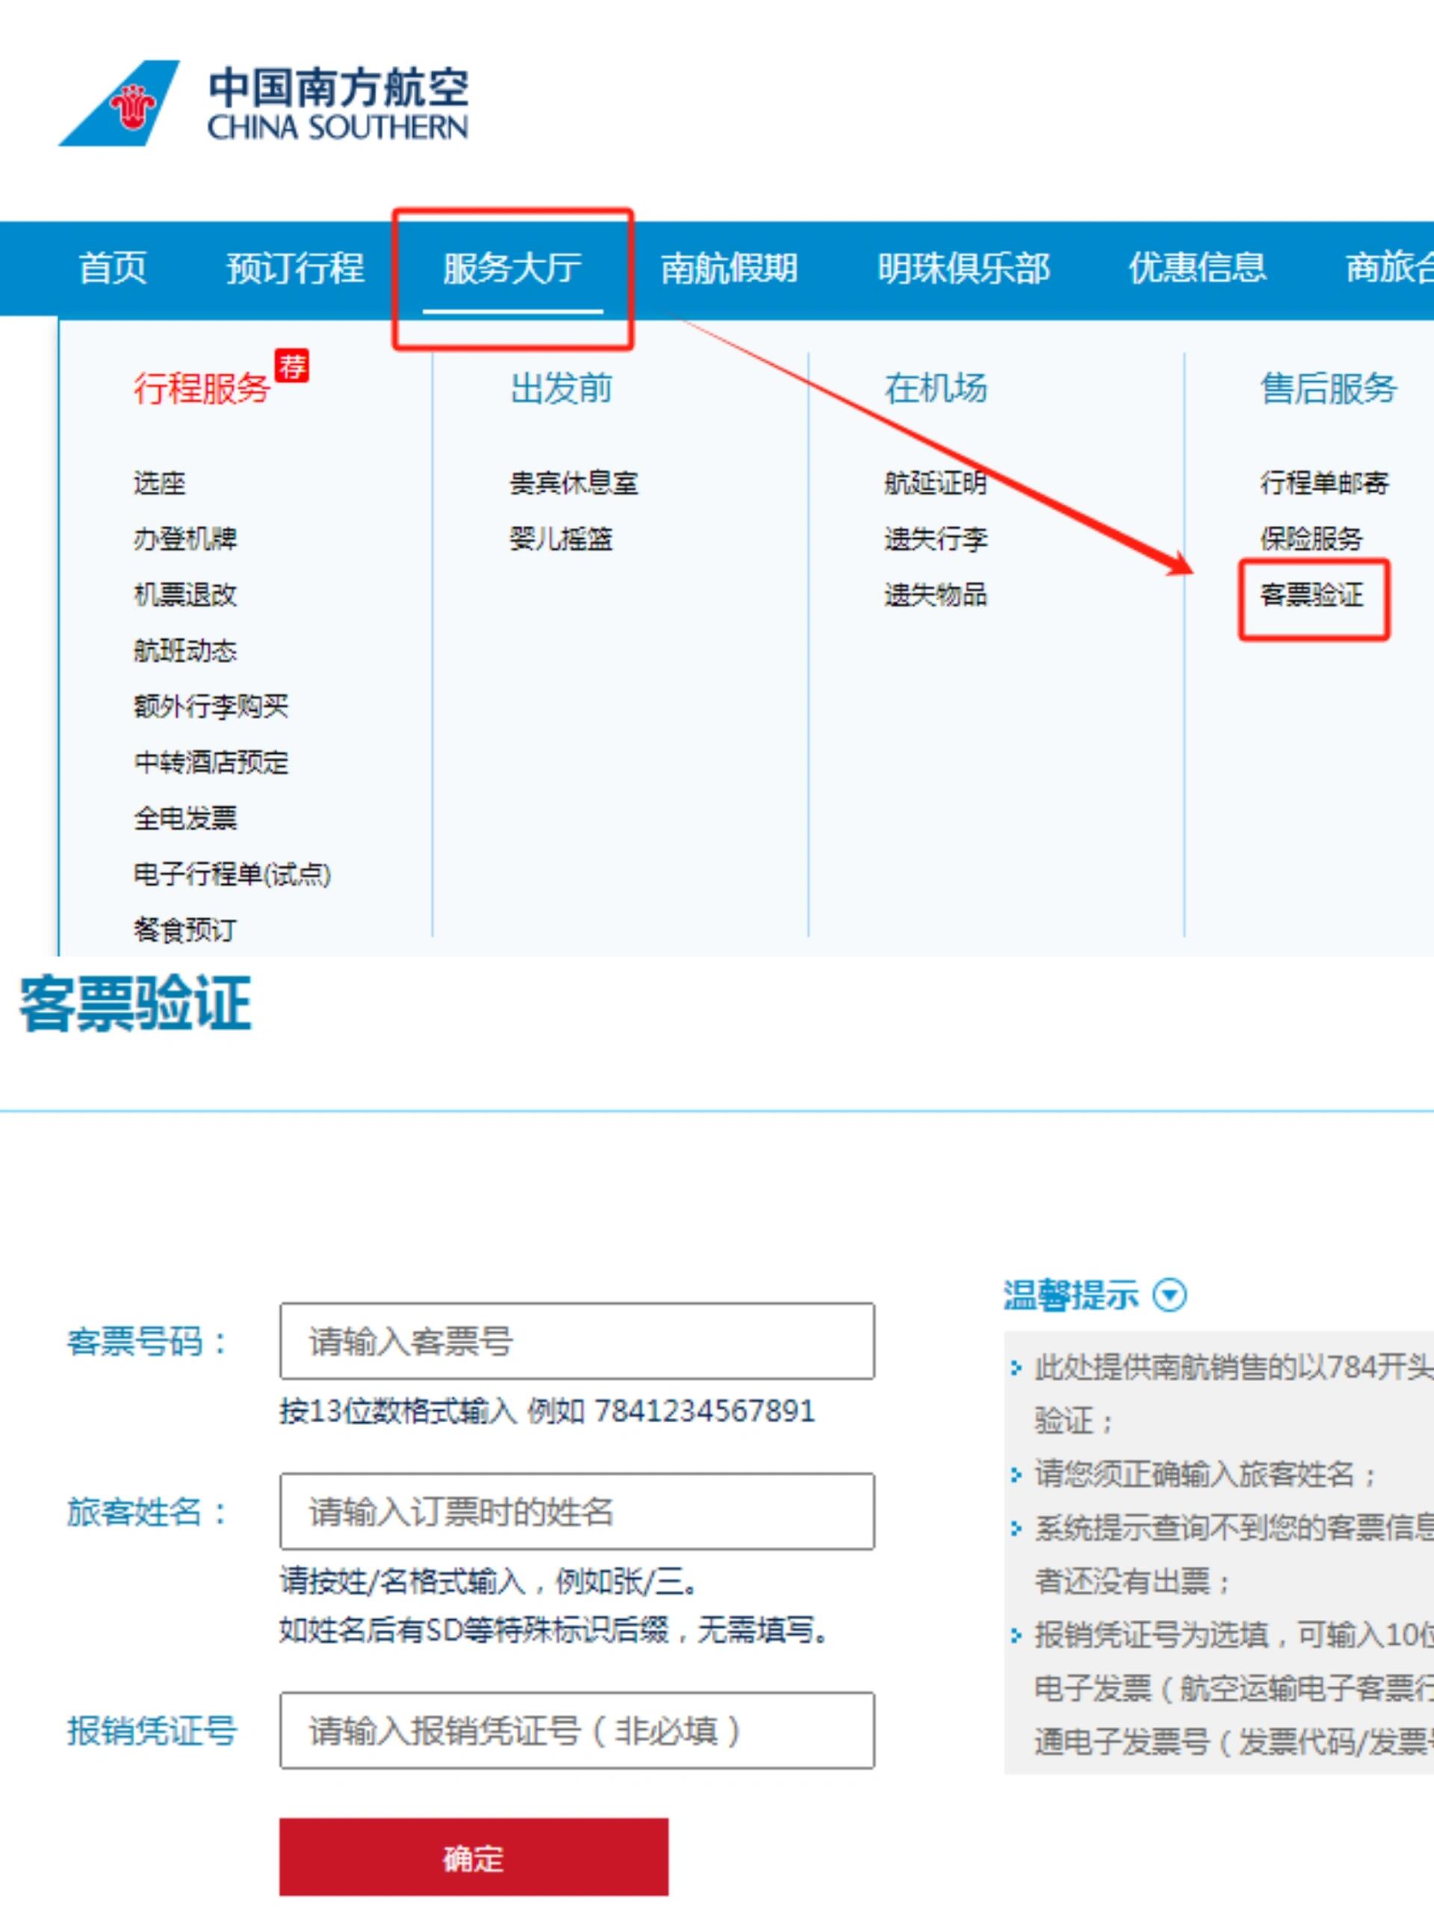
Task: Collapse the 温馨提示 arrow icon
Action: pyautogui.click(x=1170, y=1295)
